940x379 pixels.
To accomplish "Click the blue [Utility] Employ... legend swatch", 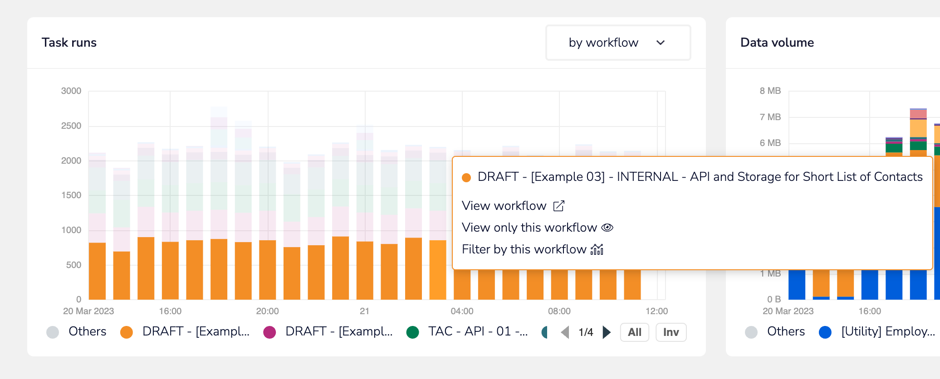I will click(825, 332).
